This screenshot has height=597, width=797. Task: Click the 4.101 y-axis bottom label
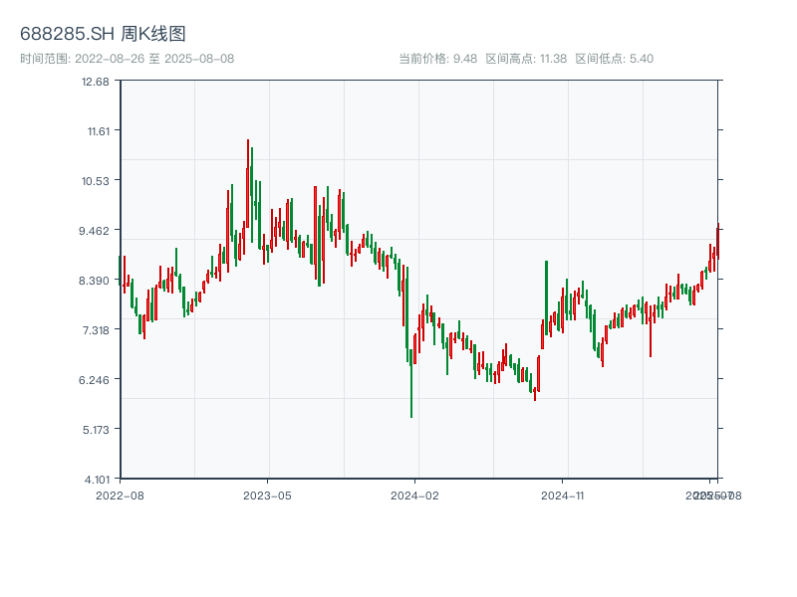pyautogui.click(x=96, y=479)
